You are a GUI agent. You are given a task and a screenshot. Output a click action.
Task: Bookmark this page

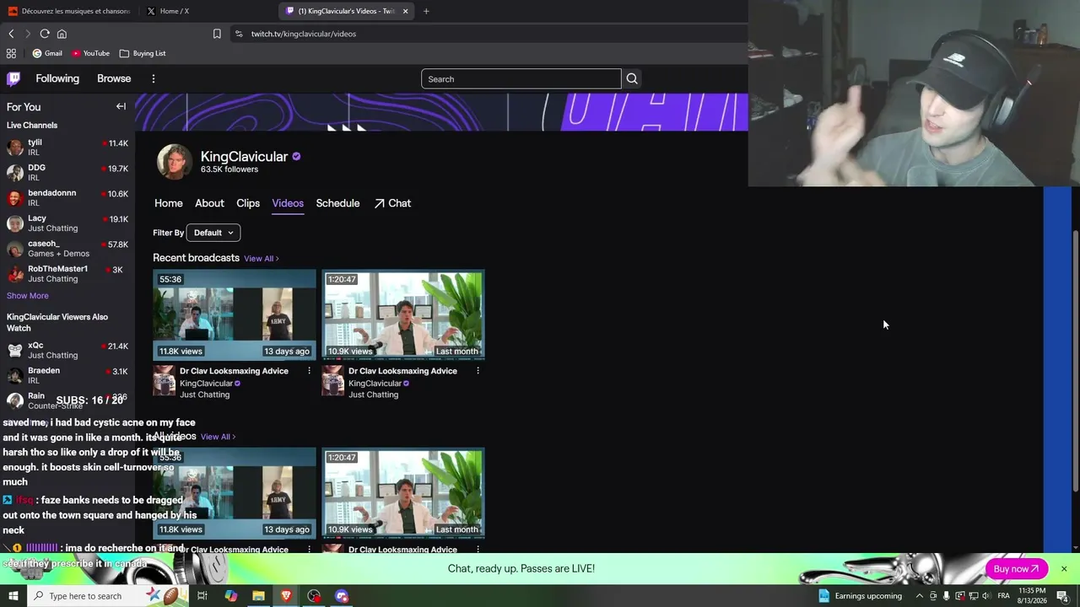pyautogui.click(x=217, y=34)
